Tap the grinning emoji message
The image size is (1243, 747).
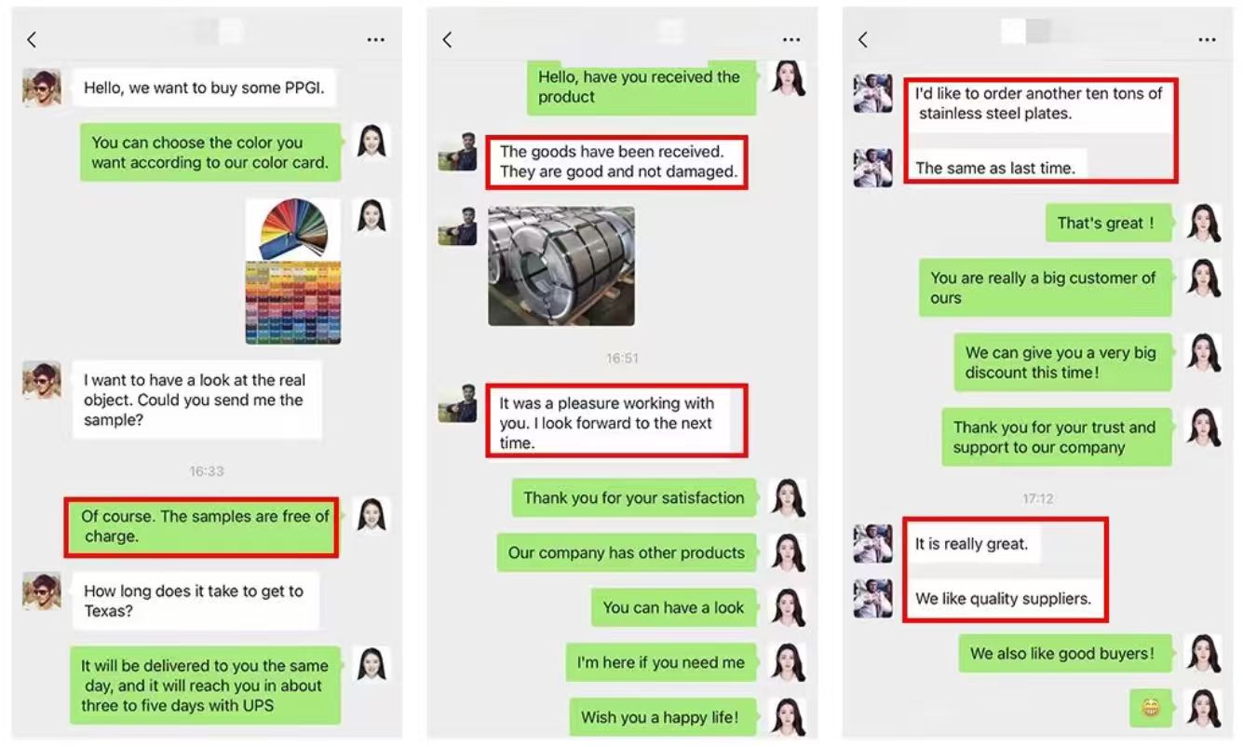coord(1151,709)
